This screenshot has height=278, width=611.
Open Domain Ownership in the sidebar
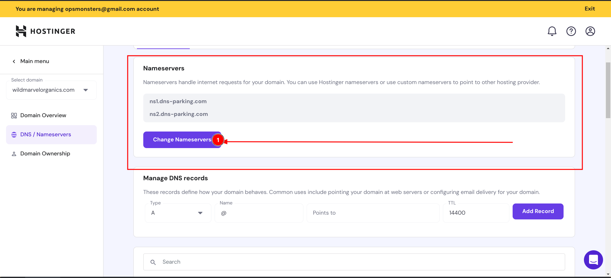[x=45, y=154]
